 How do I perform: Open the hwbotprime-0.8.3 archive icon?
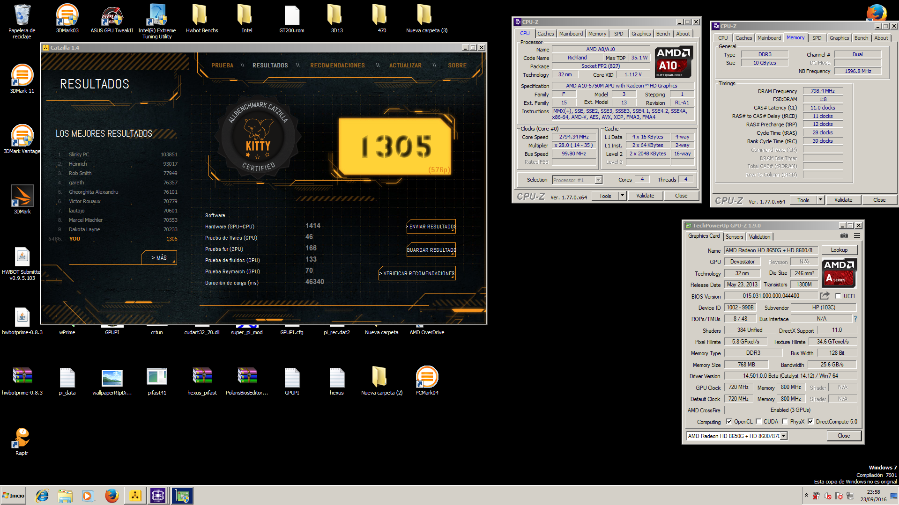point(22,381)
